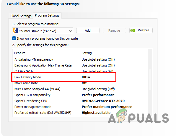Click the Restore button
The width and height of the screenshot is (181, 136).
141,30
